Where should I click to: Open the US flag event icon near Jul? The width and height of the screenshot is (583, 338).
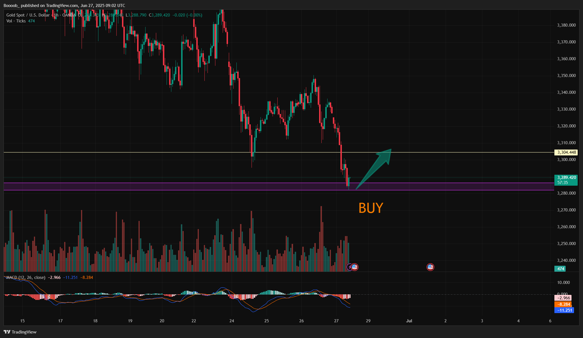click(430, 267)
